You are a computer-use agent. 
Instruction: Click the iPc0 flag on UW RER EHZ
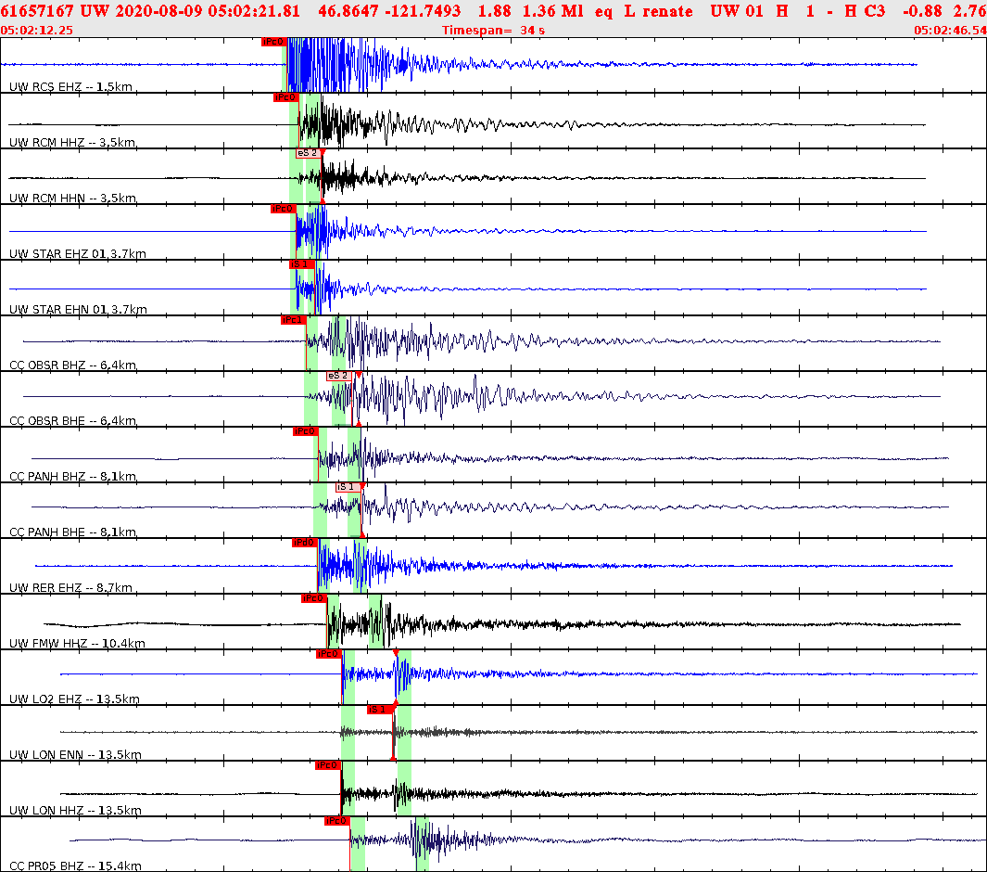[302, 544]
